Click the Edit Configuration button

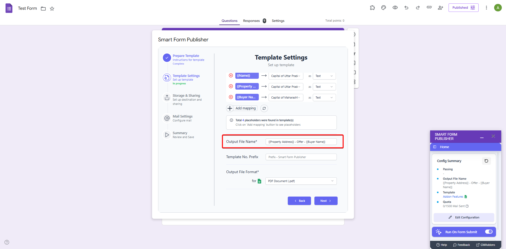(464, 217)
